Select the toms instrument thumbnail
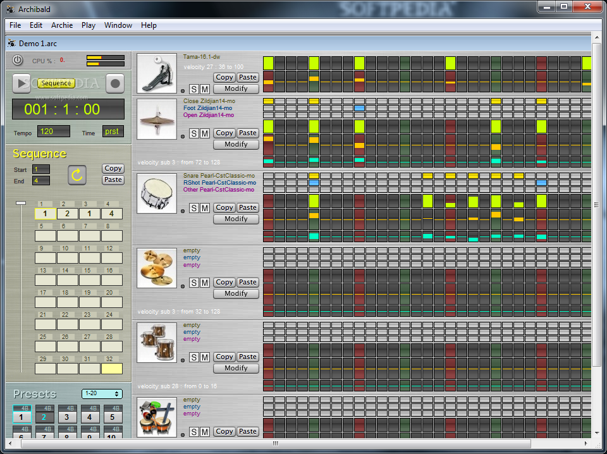 pyautogui.click(x=157, y=343)
